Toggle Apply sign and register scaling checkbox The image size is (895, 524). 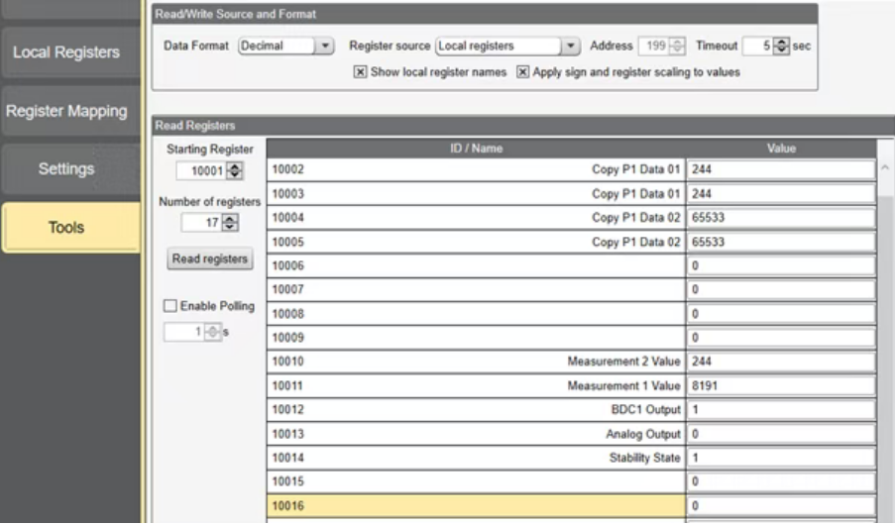click(523, 72)
